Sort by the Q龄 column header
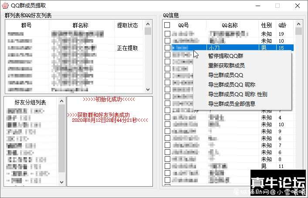 coord(282,25)
